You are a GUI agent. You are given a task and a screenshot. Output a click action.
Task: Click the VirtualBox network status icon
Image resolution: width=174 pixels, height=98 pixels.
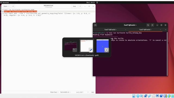[x=146, y=96]
